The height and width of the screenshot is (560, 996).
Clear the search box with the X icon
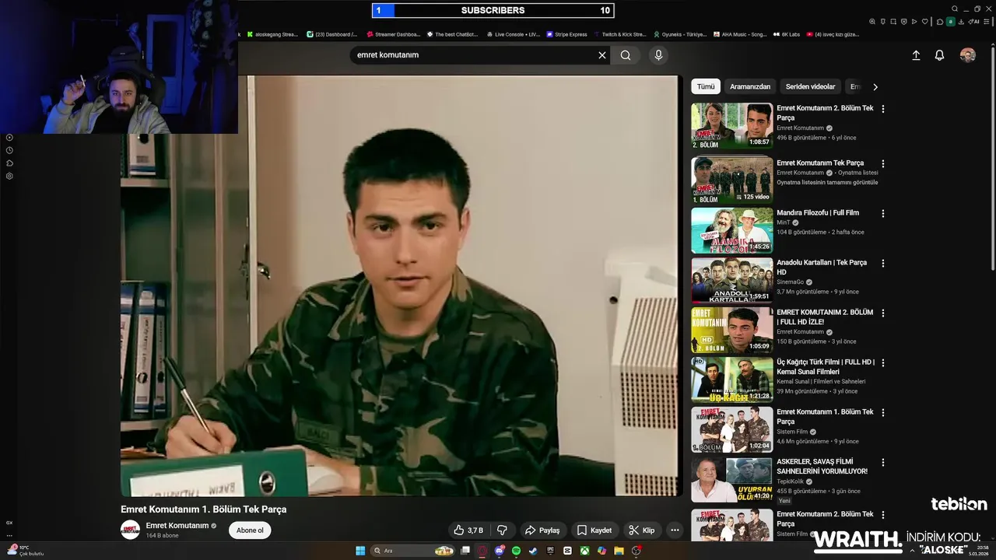click(x=601, y=55)
